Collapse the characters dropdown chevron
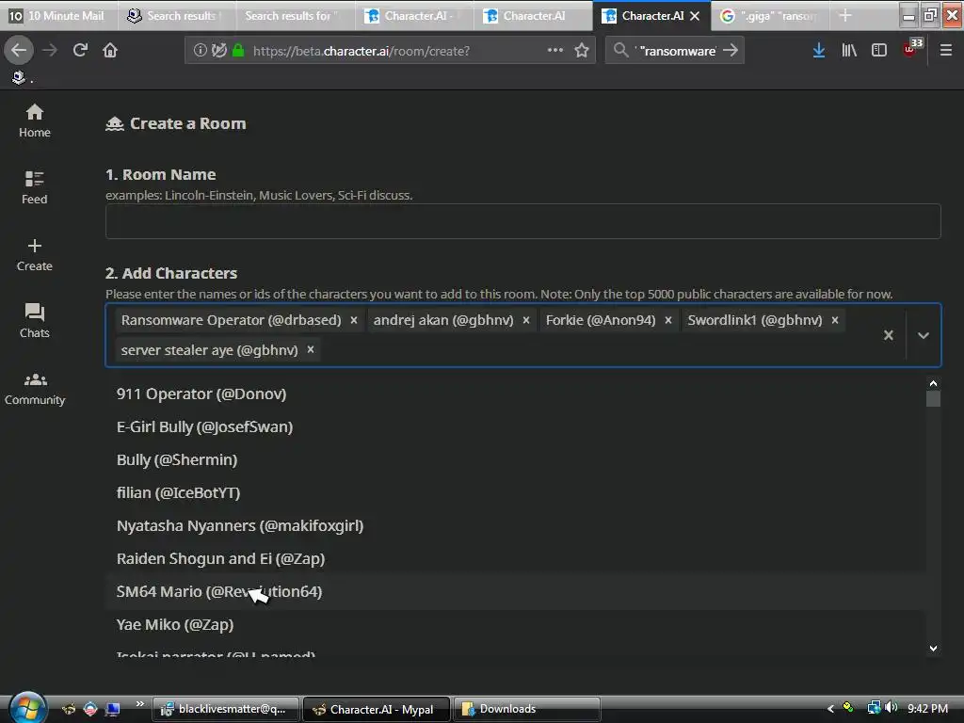Screen dimensions: 964x723 (x=924, y=335)
